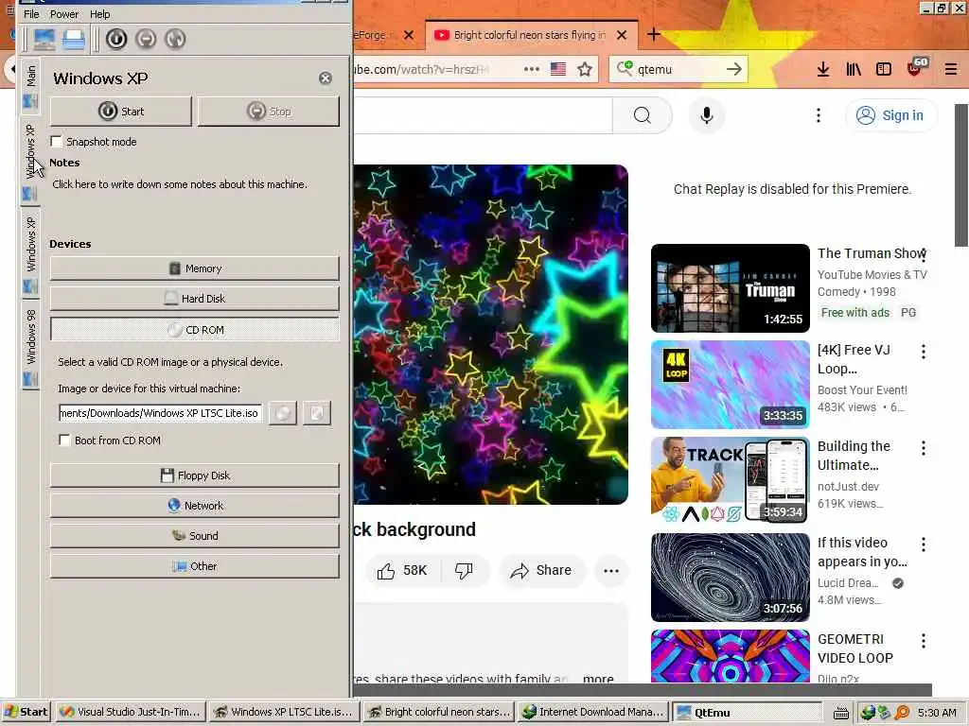969x726 pixels.
Task: Click the stop machine icon in QtEmu toolbar
Action: (146, 40)
